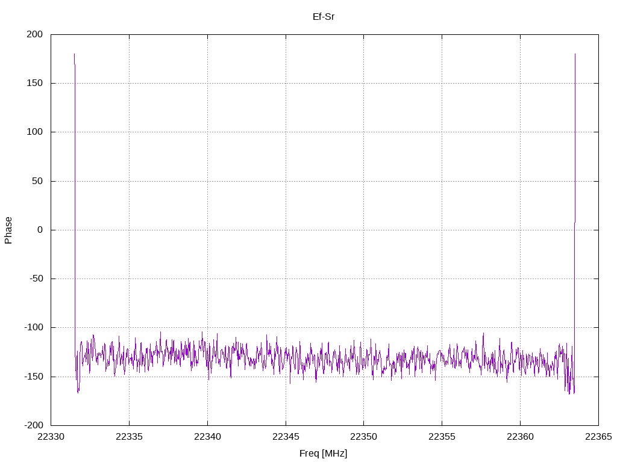Click the y-axis tick label "-100"
The width and height of the screenshot is (617, 462).
pyautogui.click(x=34, y=327)
